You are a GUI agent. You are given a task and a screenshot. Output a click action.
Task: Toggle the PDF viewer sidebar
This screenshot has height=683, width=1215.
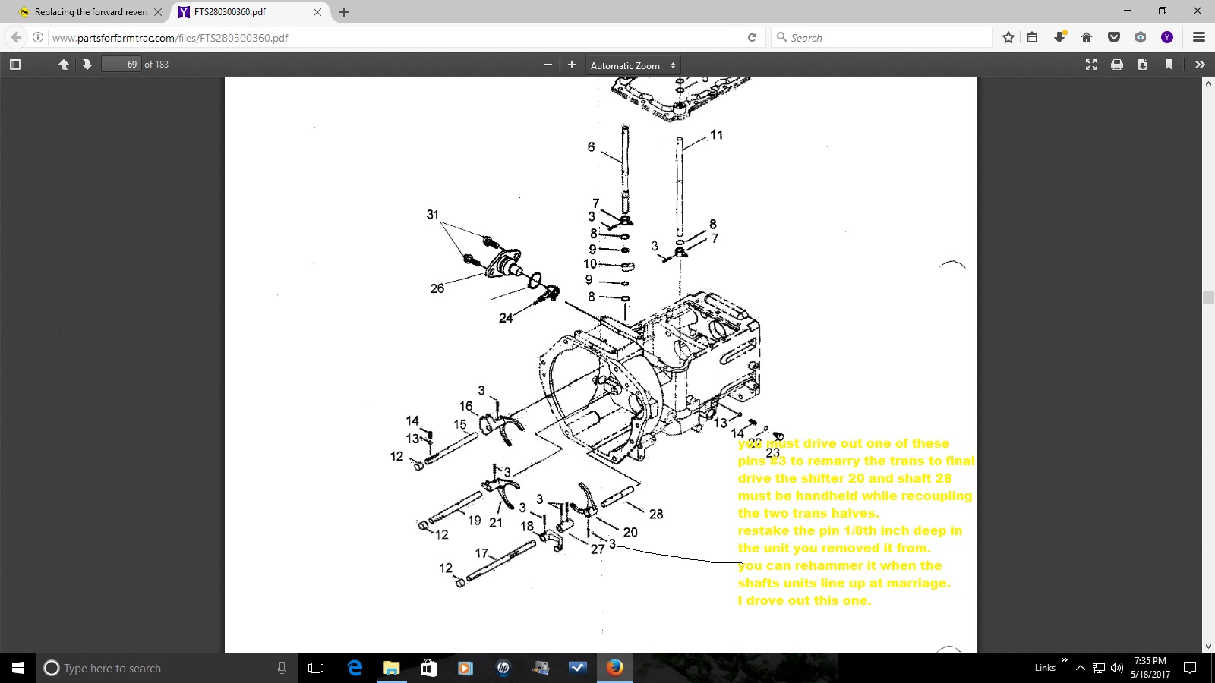click(x=15, y=65)
